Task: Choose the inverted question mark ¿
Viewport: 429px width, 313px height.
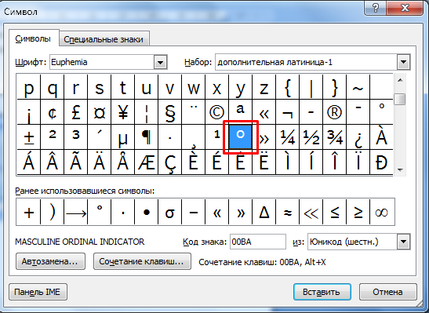Action: [358, 137]
